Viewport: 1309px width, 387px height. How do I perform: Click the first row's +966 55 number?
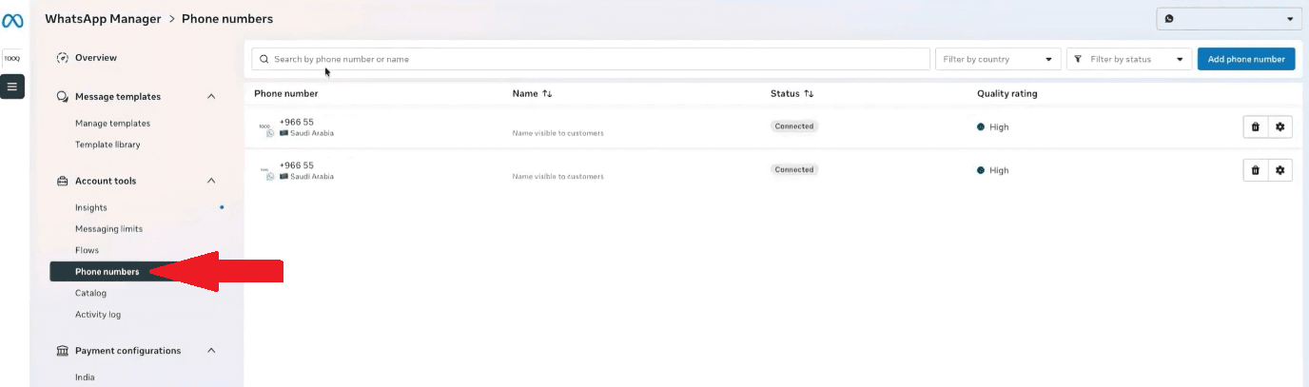296,122
